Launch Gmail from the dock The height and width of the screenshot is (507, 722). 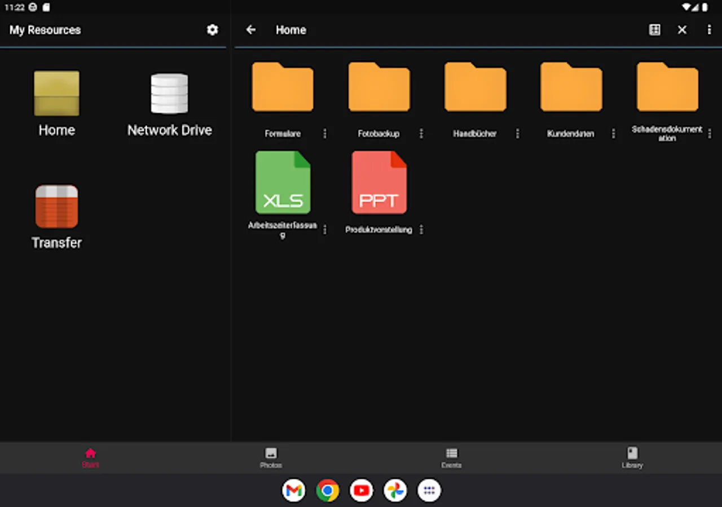[294, 491]
